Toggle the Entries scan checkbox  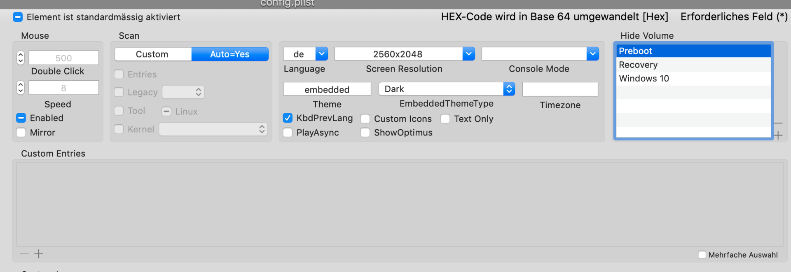click(119, 74)
